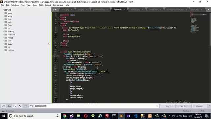Click the HTML syntax status entry

pos(202,111)
